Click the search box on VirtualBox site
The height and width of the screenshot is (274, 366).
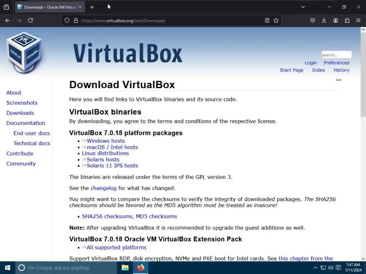336,55
